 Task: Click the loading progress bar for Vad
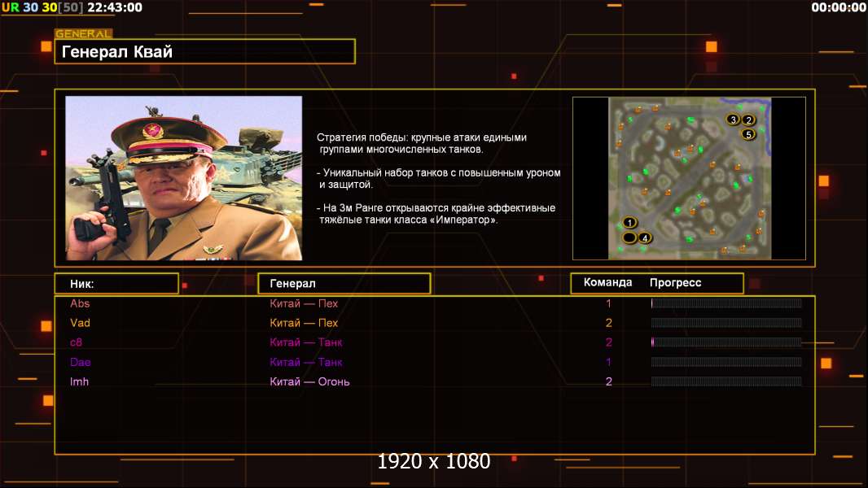(x=726, y=322)
